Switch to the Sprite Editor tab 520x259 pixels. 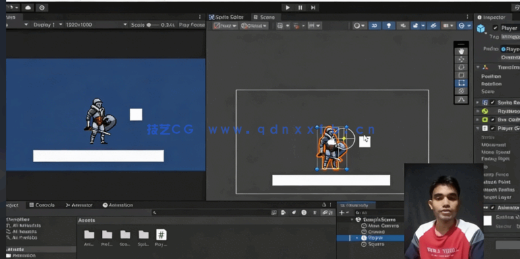(227, 17)
